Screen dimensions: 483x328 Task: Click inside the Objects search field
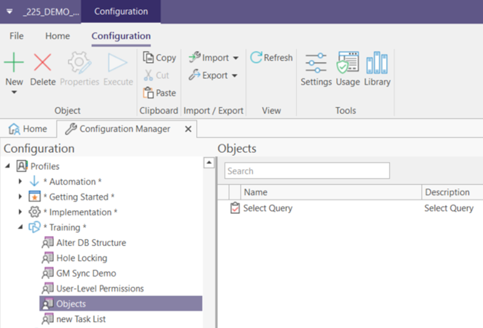[306, 171]
